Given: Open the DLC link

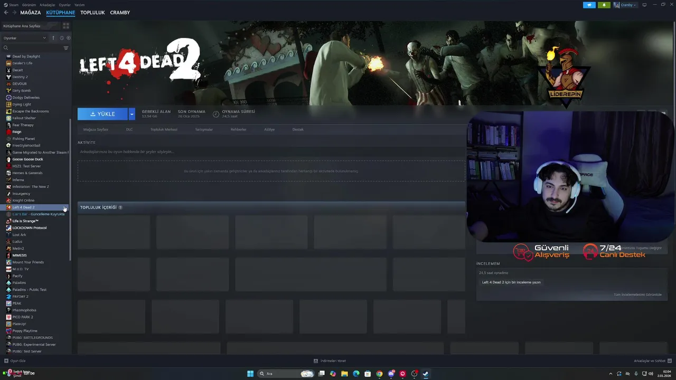Looking at the screenshot, I should tap(129, 129).
